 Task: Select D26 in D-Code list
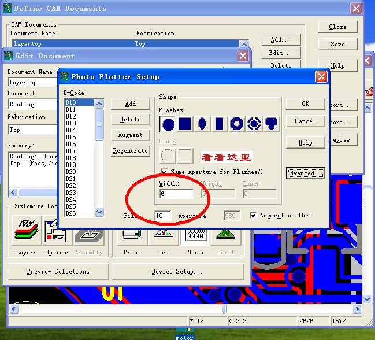[x=79, y=213]
